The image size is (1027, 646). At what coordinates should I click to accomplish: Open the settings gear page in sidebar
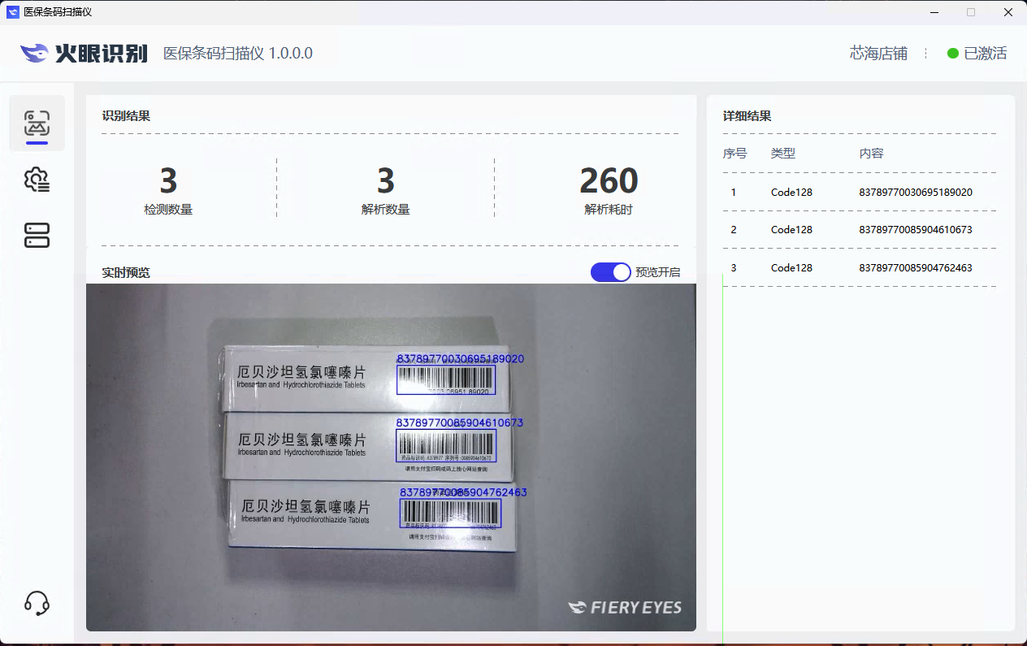point(37,180)
